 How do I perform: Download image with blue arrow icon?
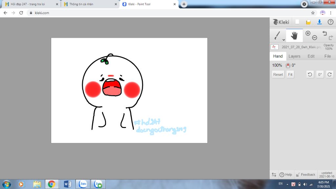click(x=319, y=22)
